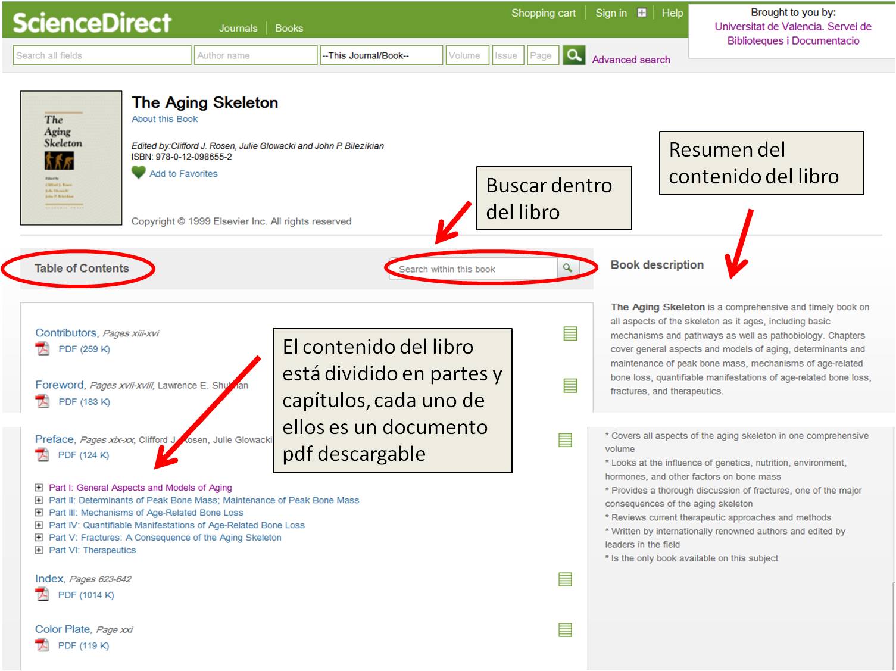Viewport: 896px width, 671px height.
Task: Click PDF (119 K) link
Action: [83, 646]
